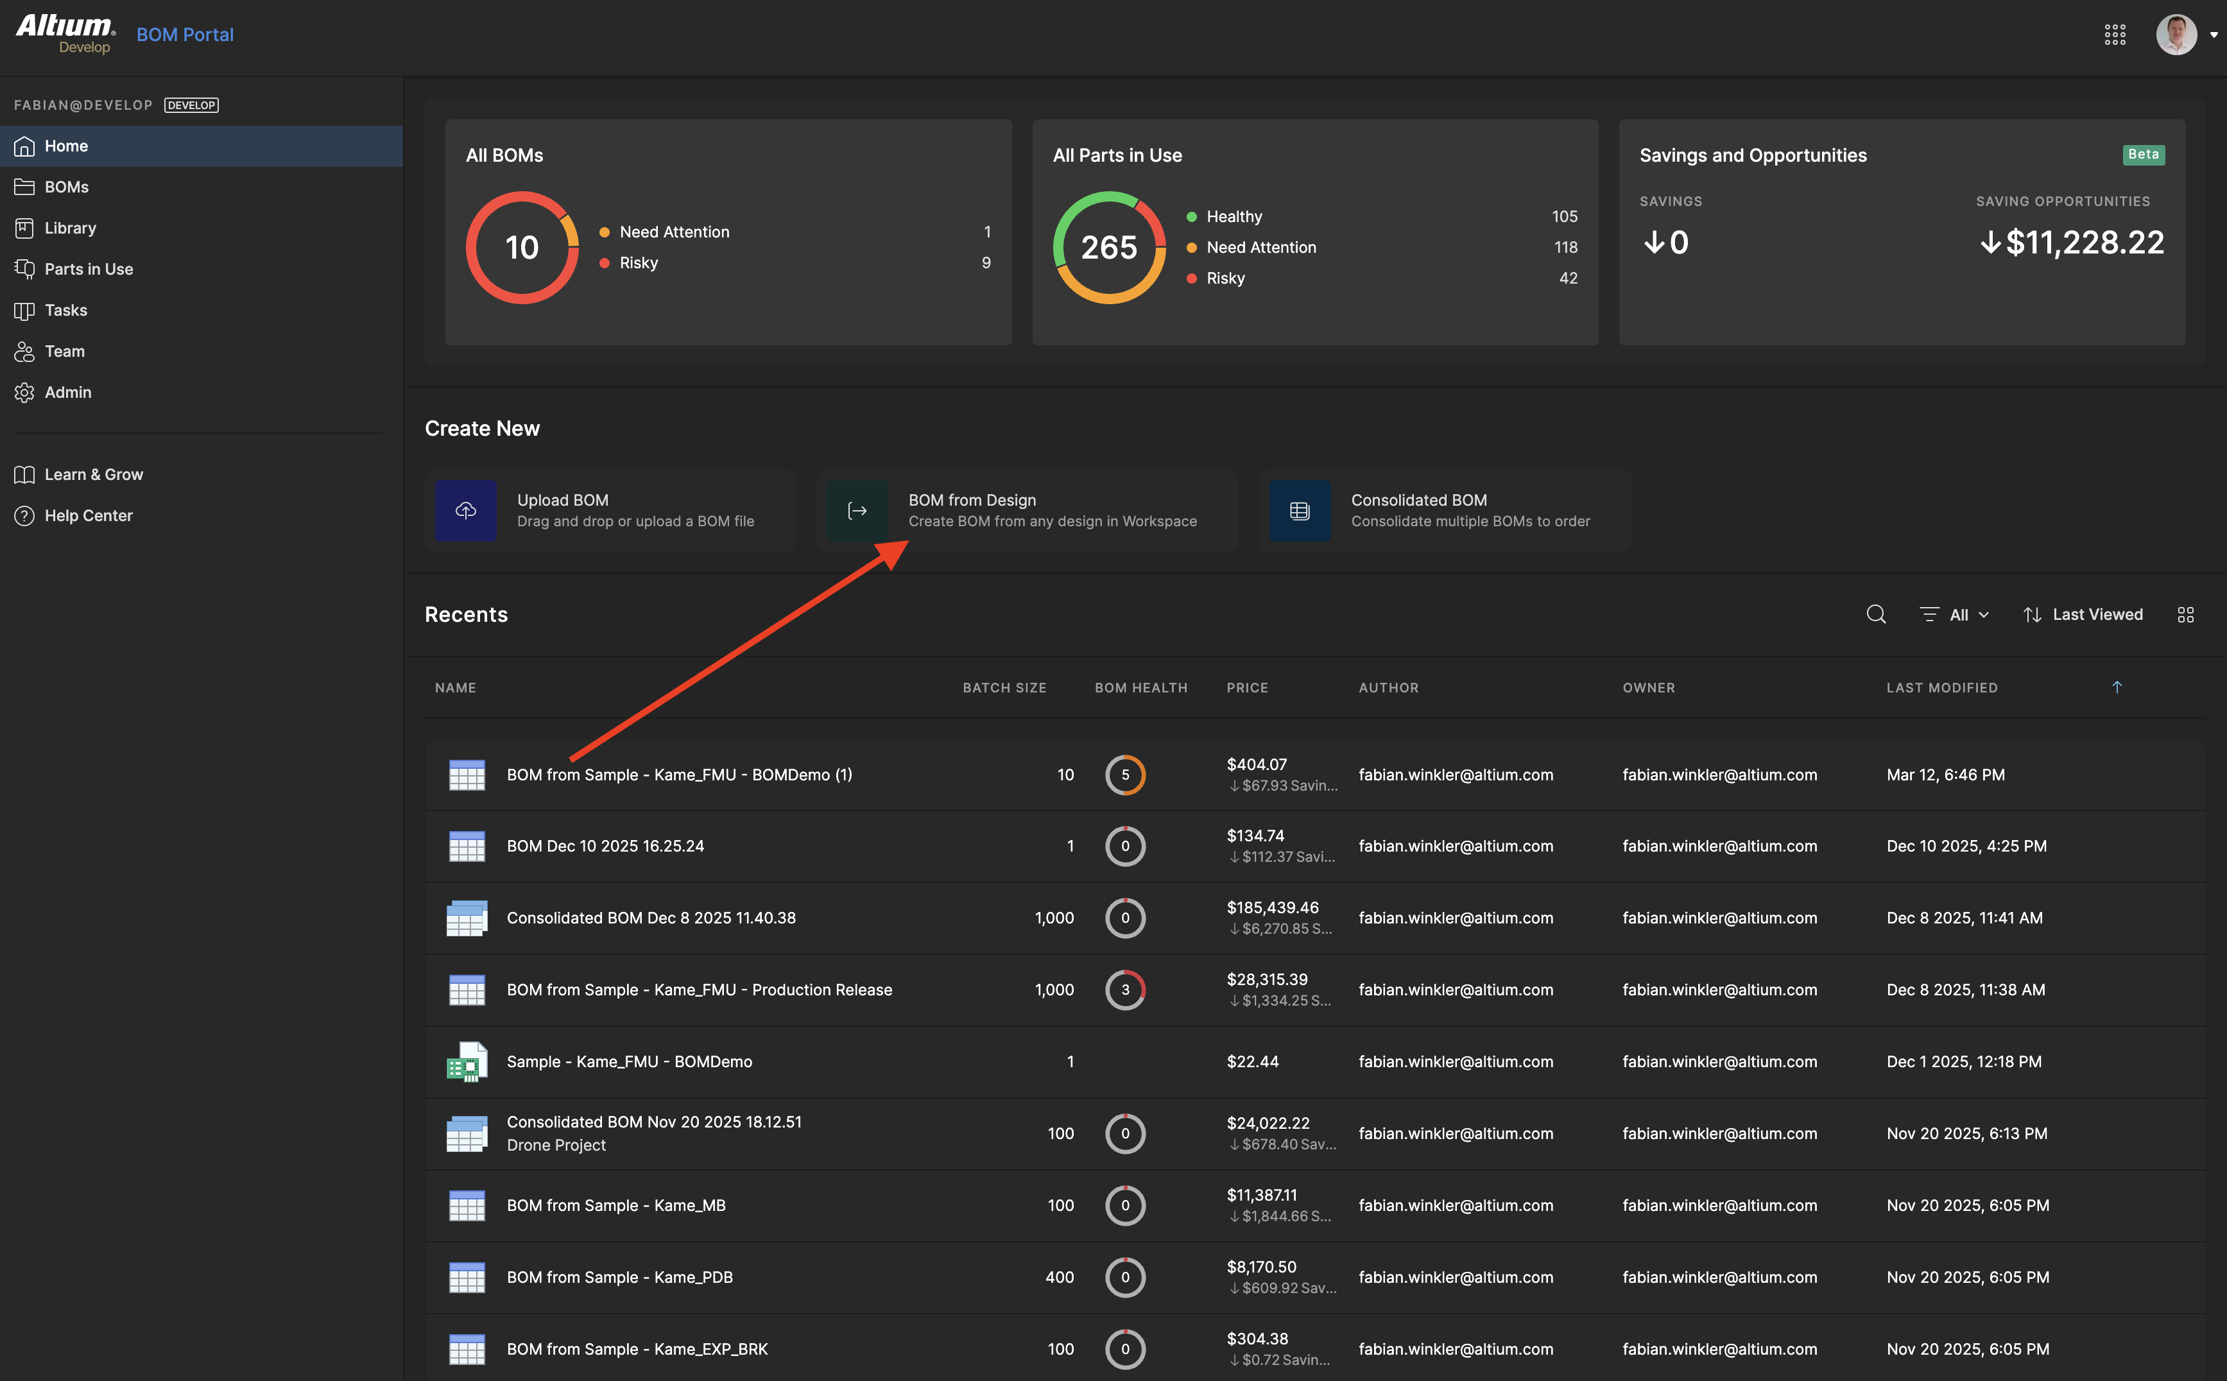Go to Home in sidebar
2227x1381 pixels.
[201, 146]
